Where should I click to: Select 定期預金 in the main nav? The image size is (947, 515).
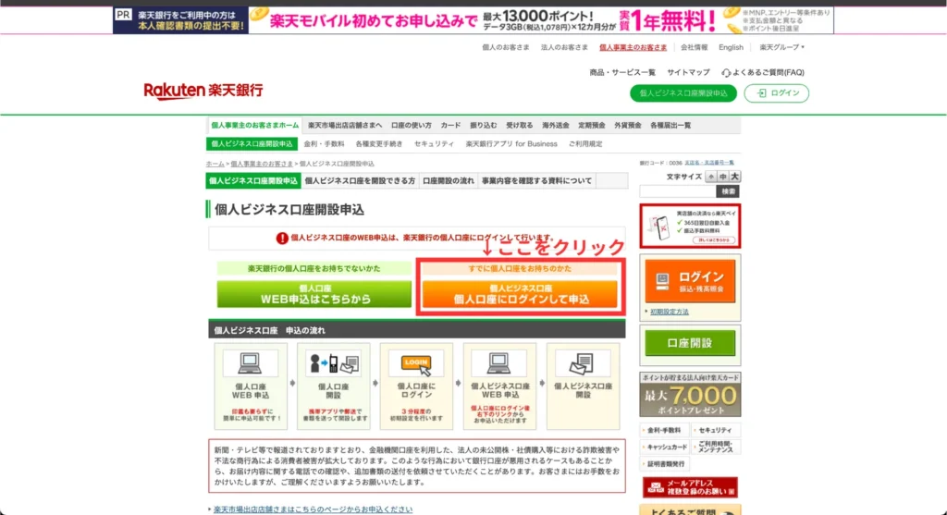pyautogui.click(x=592, y=126)
